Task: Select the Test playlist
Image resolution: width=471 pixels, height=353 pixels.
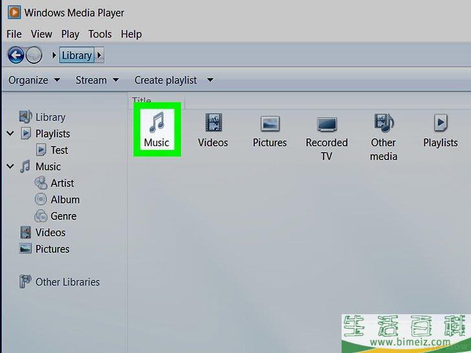Action: click(x=59, y=150)
